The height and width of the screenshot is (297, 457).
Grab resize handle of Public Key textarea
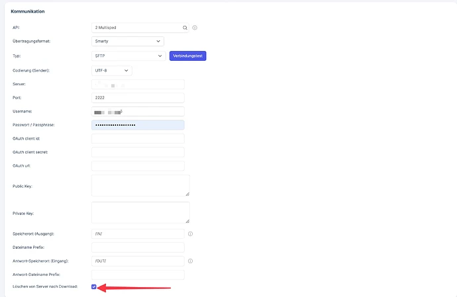187,194
